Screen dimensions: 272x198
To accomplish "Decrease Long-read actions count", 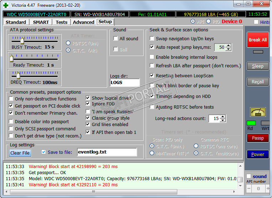I will click(x=223, y=120).
